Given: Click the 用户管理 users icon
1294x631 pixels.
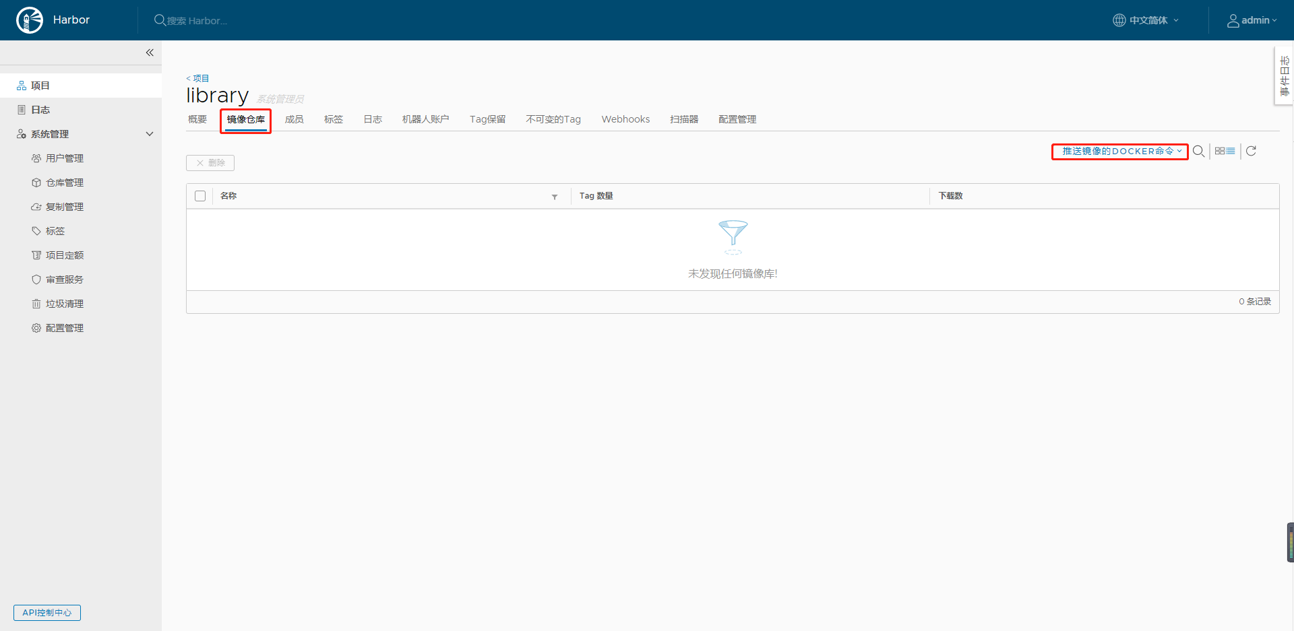Looking at the screenshot, I should click(36, 158).
